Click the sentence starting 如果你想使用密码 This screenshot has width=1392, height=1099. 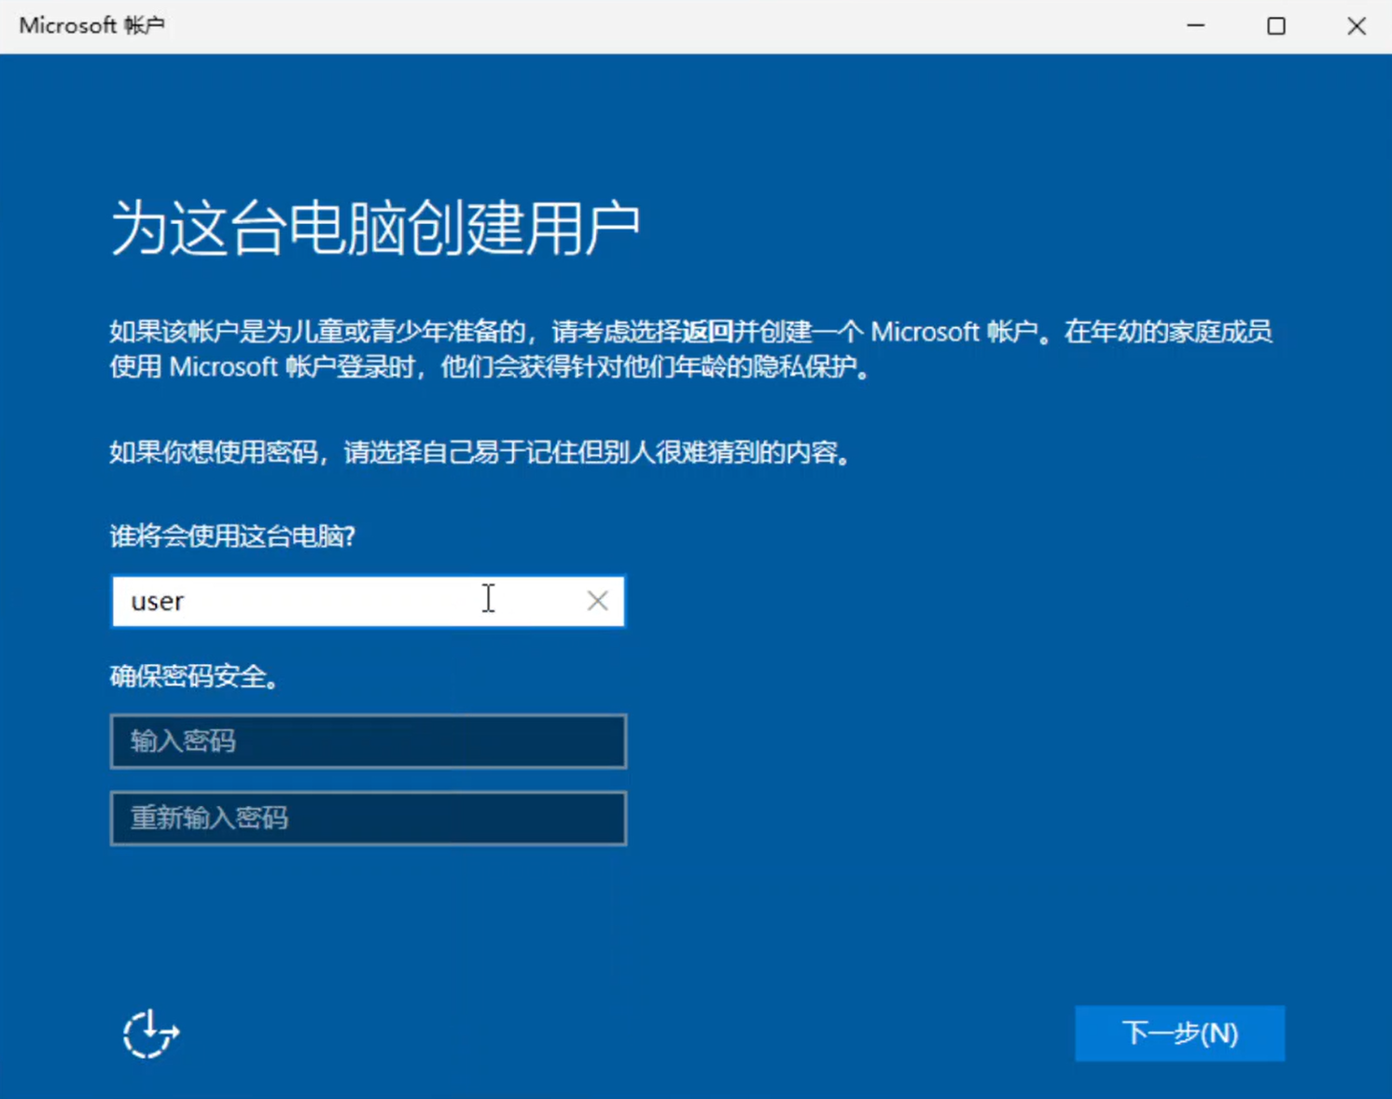click(x=481, y=453)
